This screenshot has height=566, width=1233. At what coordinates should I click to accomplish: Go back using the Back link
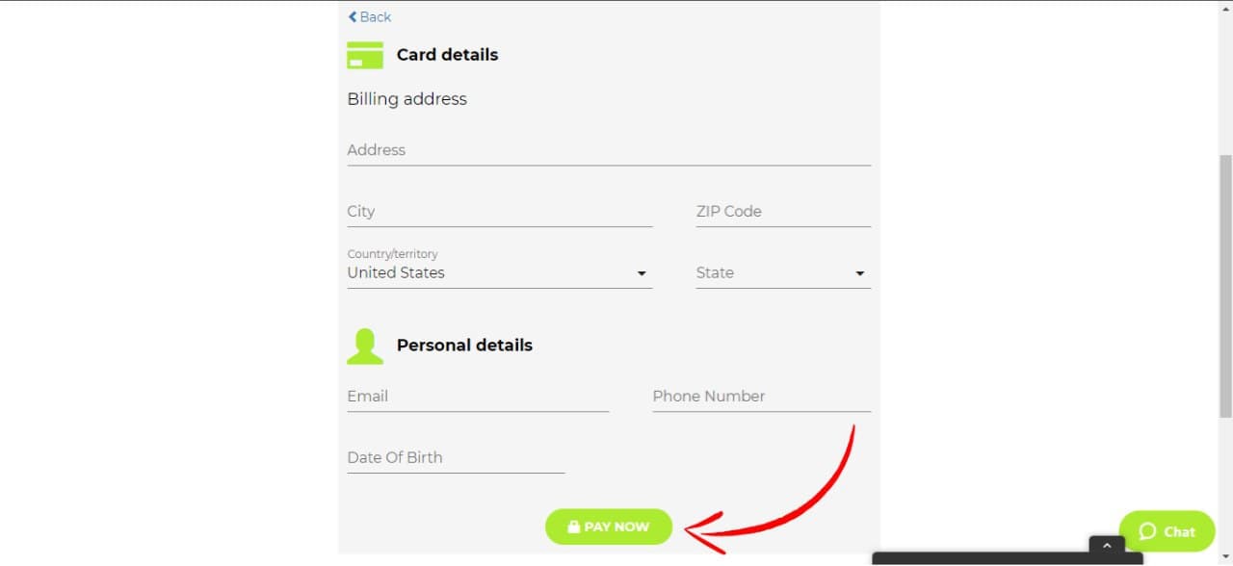pyautogui.click(x=370, y=16)
